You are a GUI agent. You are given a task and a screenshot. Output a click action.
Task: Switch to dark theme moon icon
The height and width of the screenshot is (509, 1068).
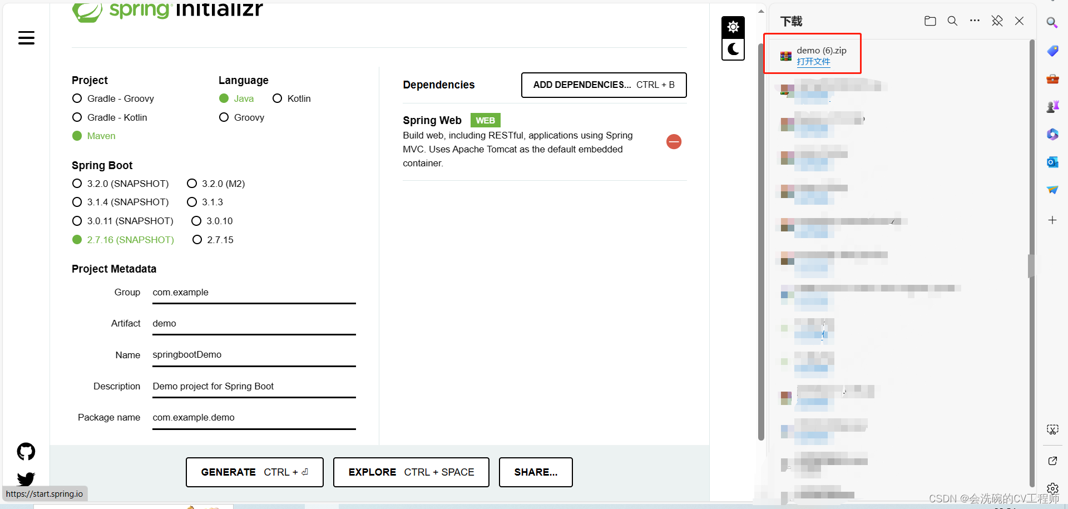(x=733, y=49)
